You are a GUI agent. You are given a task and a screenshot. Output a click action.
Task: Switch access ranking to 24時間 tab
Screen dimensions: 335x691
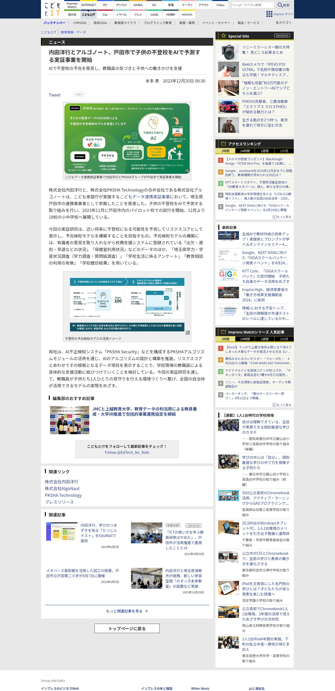tap(245, 151)
